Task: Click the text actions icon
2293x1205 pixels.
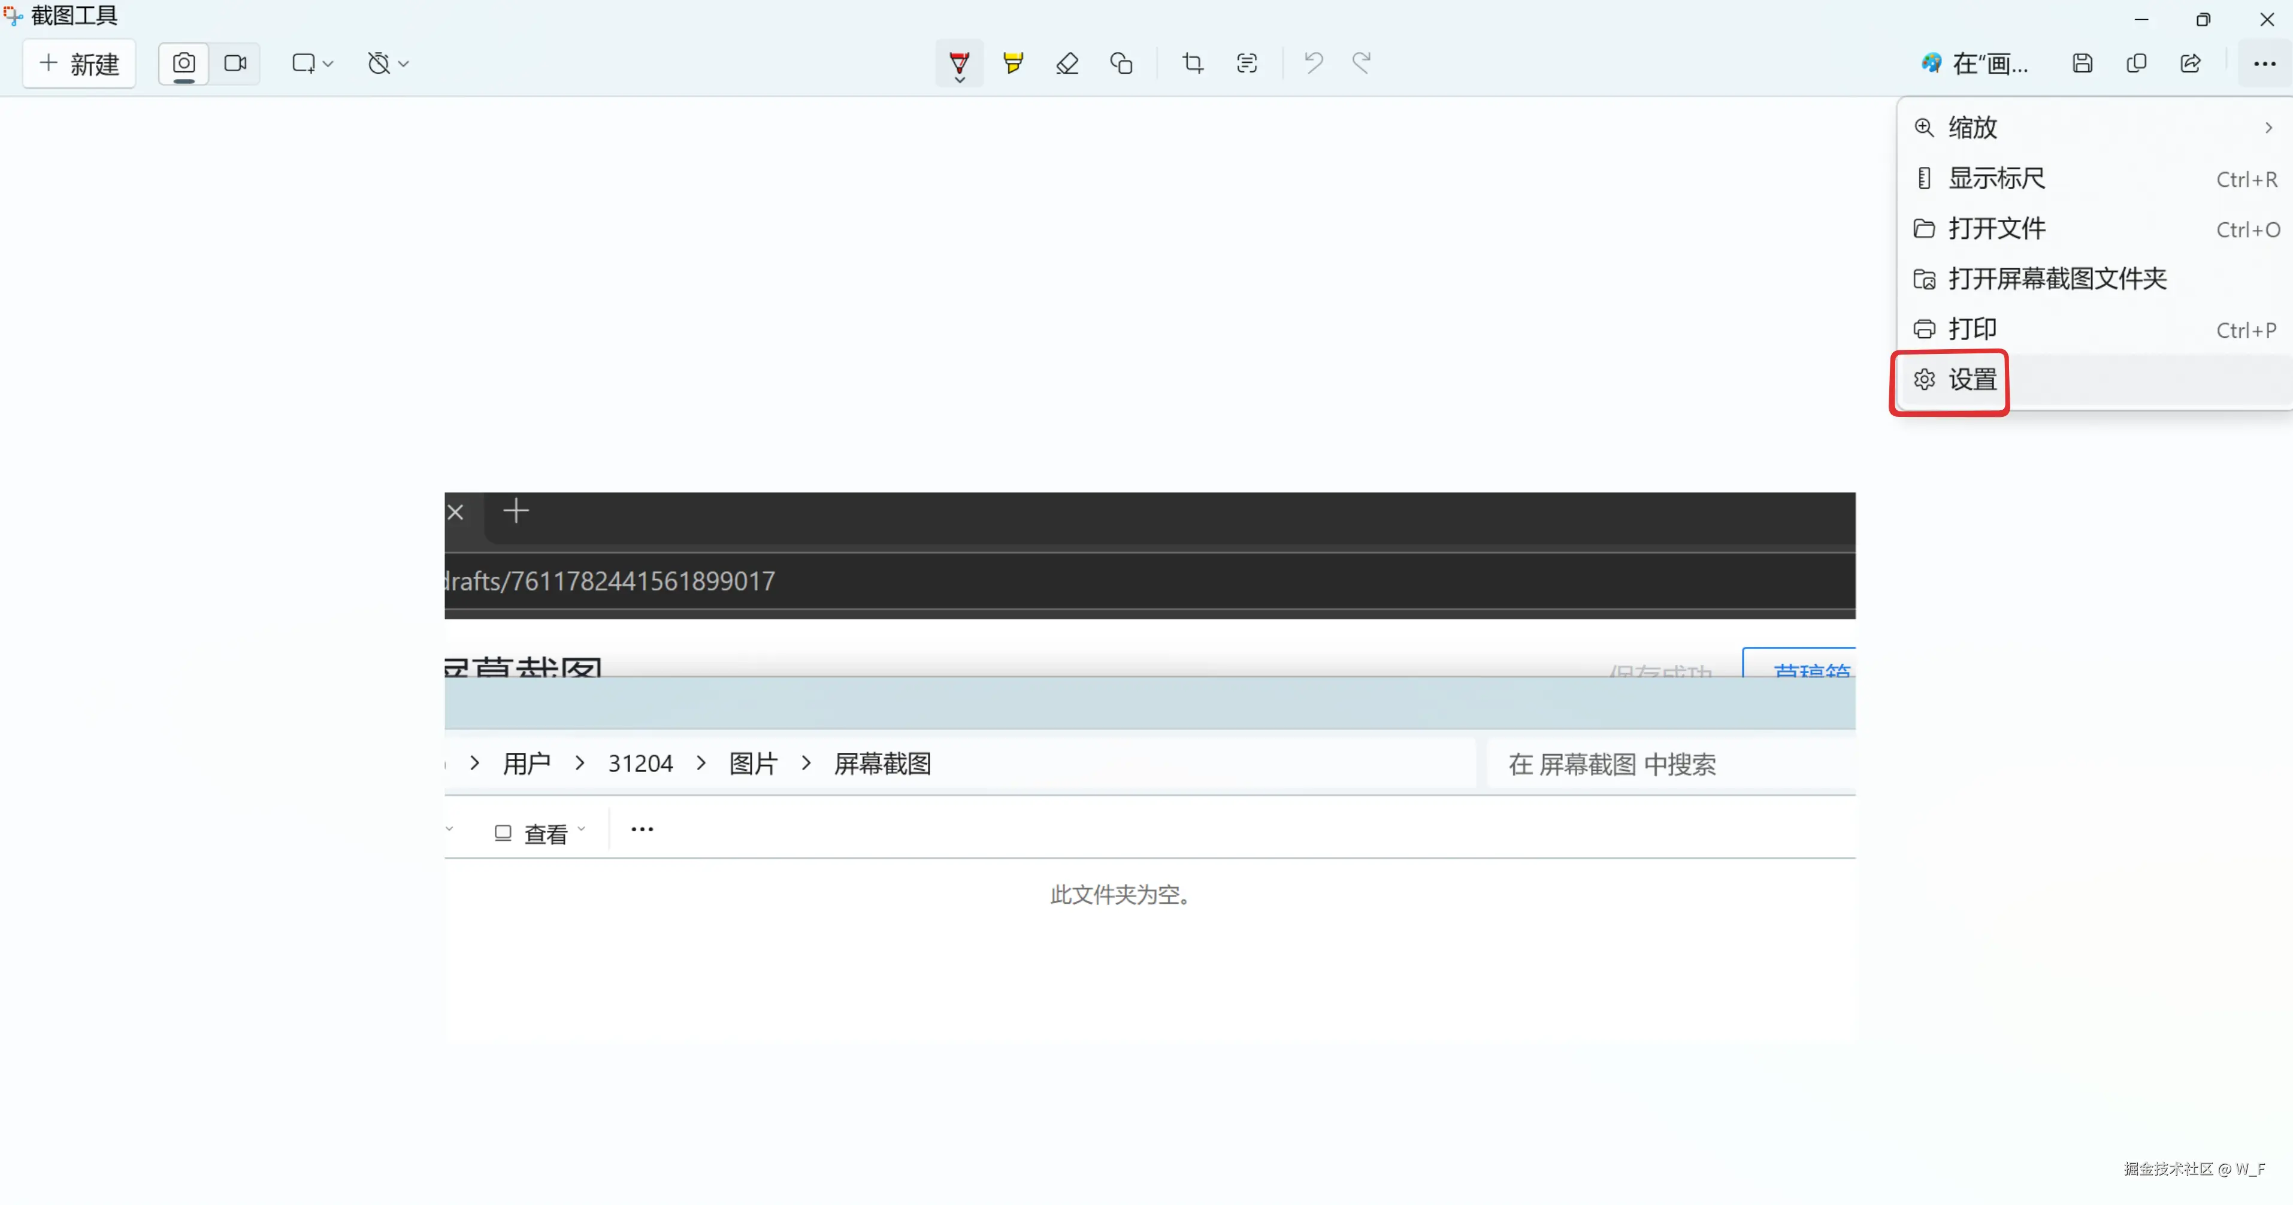Action: pyautogui.click(x=1247, y=62)
